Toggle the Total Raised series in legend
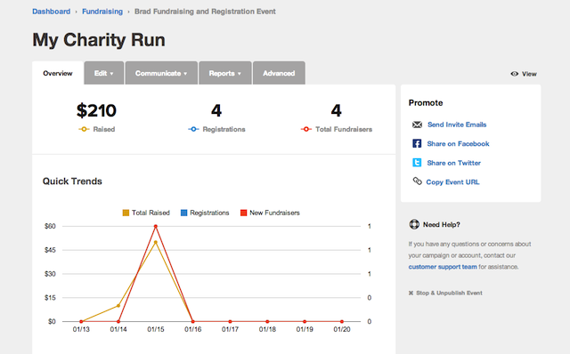The height and width of the screenshot is (354, 570). click(146, 213)
